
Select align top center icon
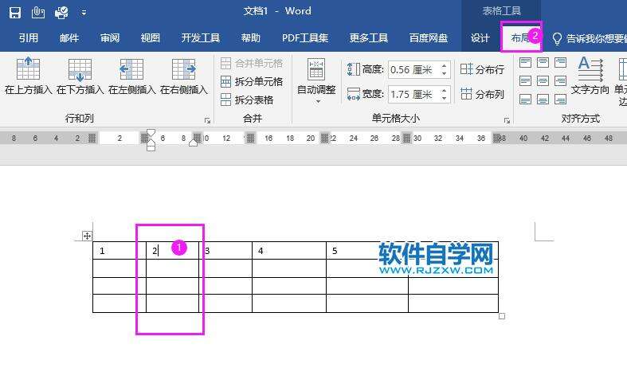pos(543,62)
